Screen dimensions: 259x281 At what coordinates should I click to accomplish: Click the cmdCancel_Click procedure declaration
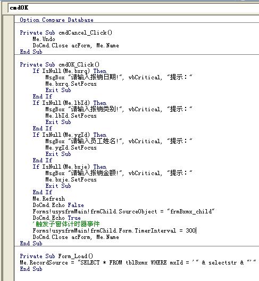point(66,32)
